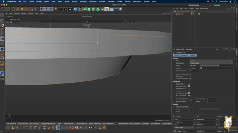
Task: Uncheck Stop Cut At Pole checkbox
Action: click(189, 96)
